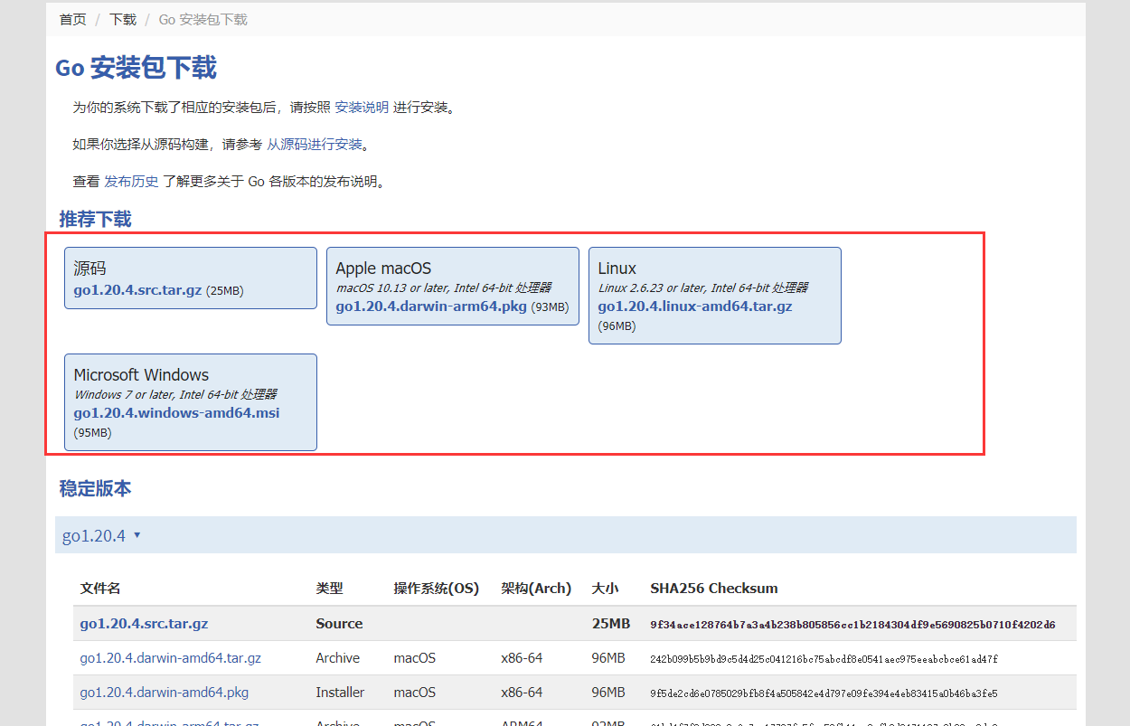Viewport: 1130px width, 726px height.
Task: Download go1.20.4.src.tar.gz from the 源码 card
Action: (x=137, y=290)
